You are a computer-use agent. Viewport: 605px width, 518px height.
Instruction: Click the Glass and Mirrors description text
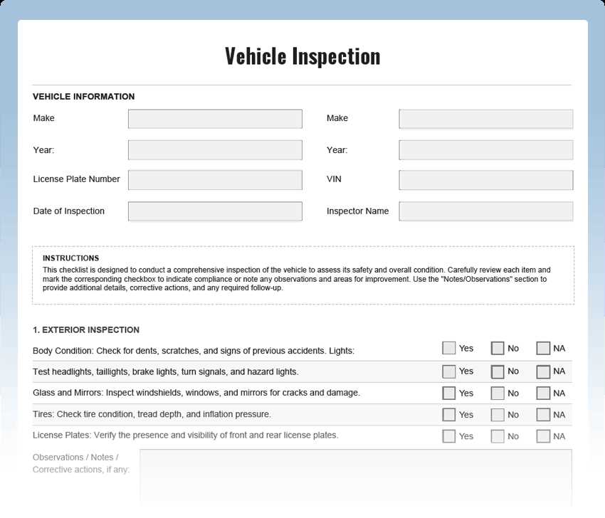[x=196, y=393]
